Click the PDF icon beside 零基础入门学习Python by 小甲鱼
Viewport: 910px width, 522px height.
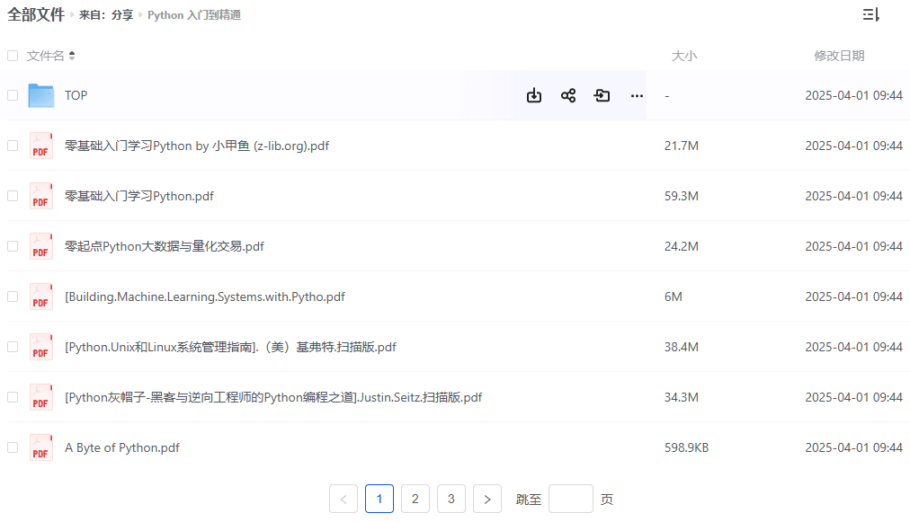pyautogui.click(x=40, y=145)
